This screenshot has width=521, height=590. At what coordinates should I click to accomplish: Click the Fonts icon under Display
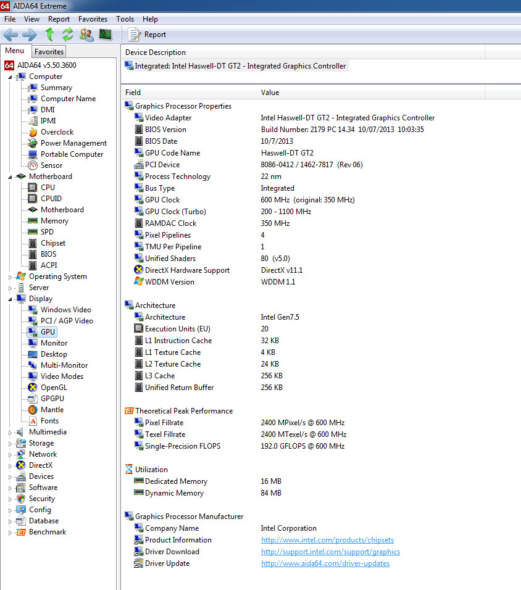tap(33, 420)
